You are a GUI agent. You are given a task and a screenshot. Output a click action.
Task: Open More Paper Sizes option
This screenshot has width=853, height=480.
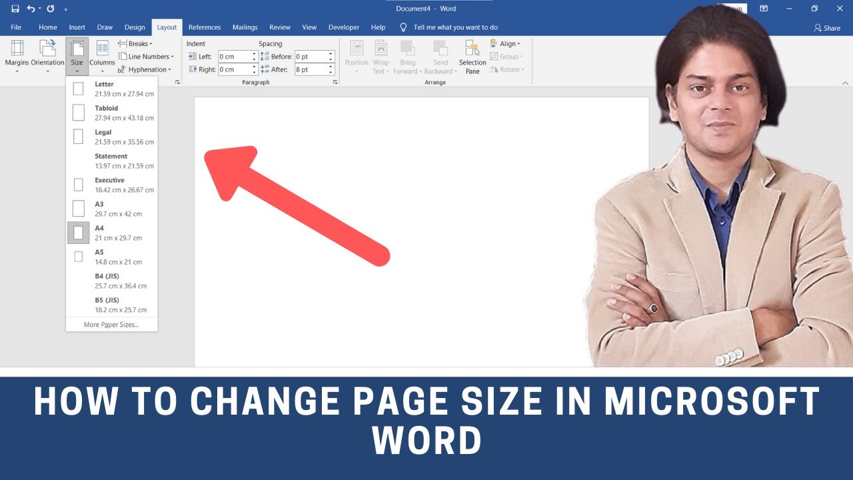(112, 325)
